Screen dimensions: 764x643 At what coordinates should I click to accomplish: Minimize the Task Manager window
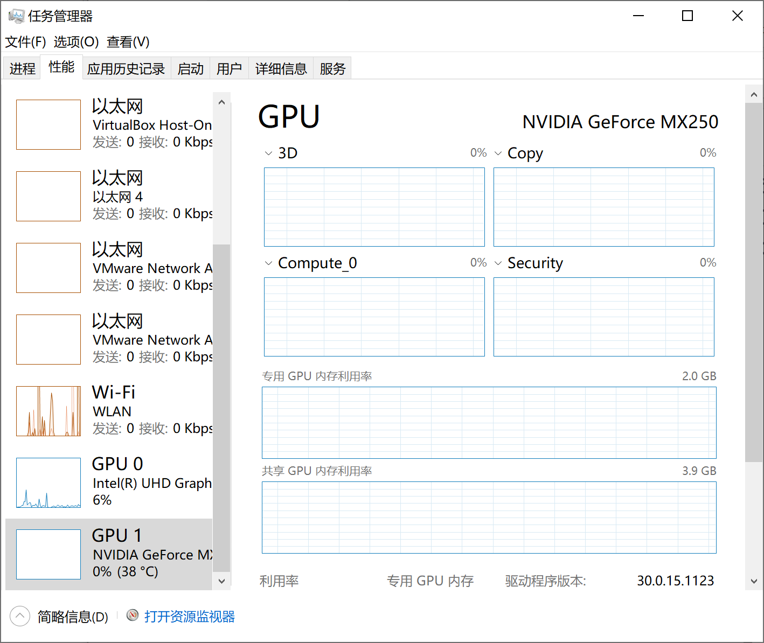[638, 16]
